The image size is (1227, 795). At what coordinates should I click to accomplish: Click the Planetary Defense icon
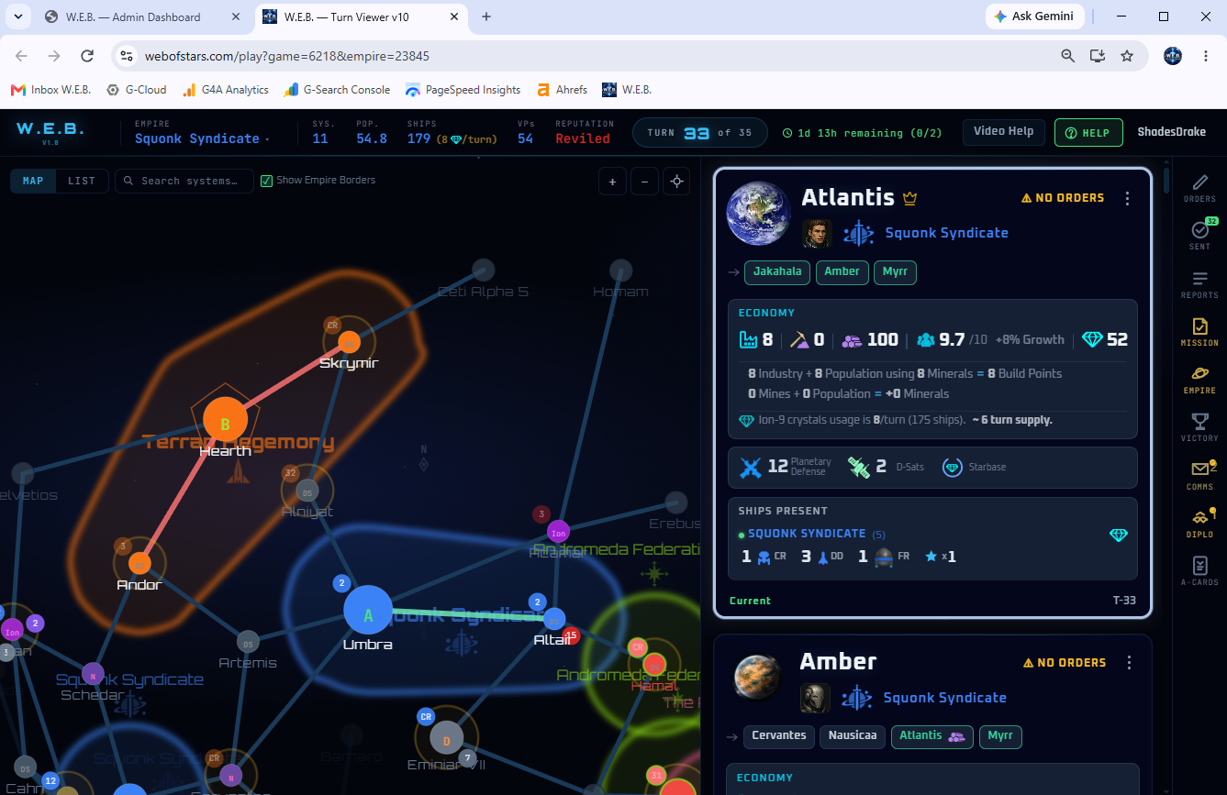click(751, 467)
